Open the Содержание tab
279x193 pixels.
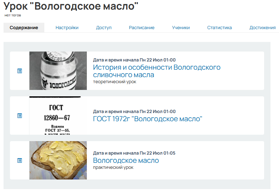point(24,28)
